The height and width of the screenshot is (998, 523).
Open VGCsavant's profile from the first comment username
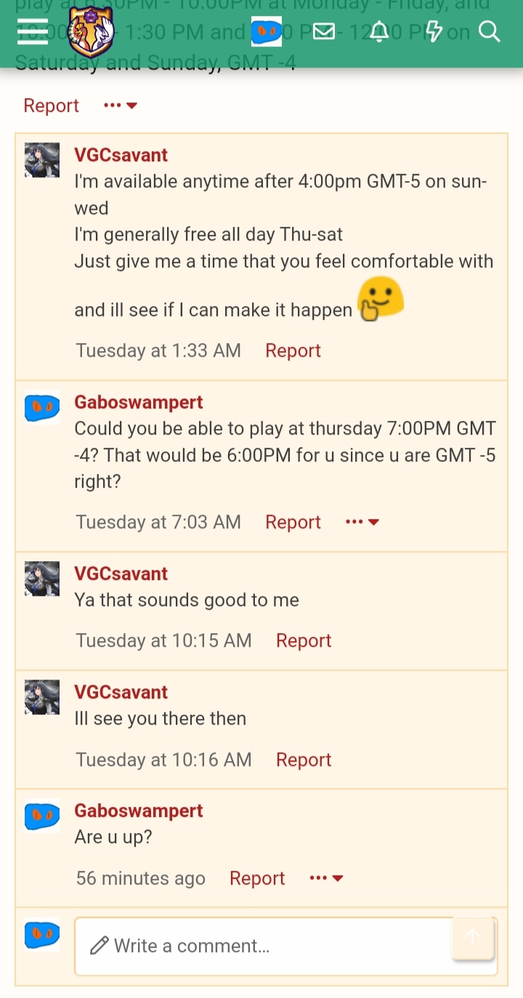[x=121, y=155]
